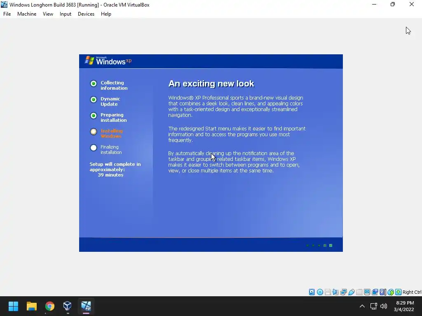422x316 pixels.
Task: Click the green arrow keyboard capture icon
Action: [x=399, y=292]
